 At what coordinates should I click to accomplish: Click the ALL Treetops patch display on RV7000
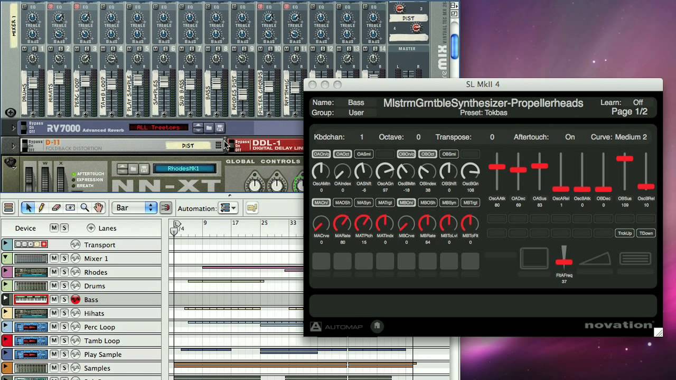pos(158,127)
